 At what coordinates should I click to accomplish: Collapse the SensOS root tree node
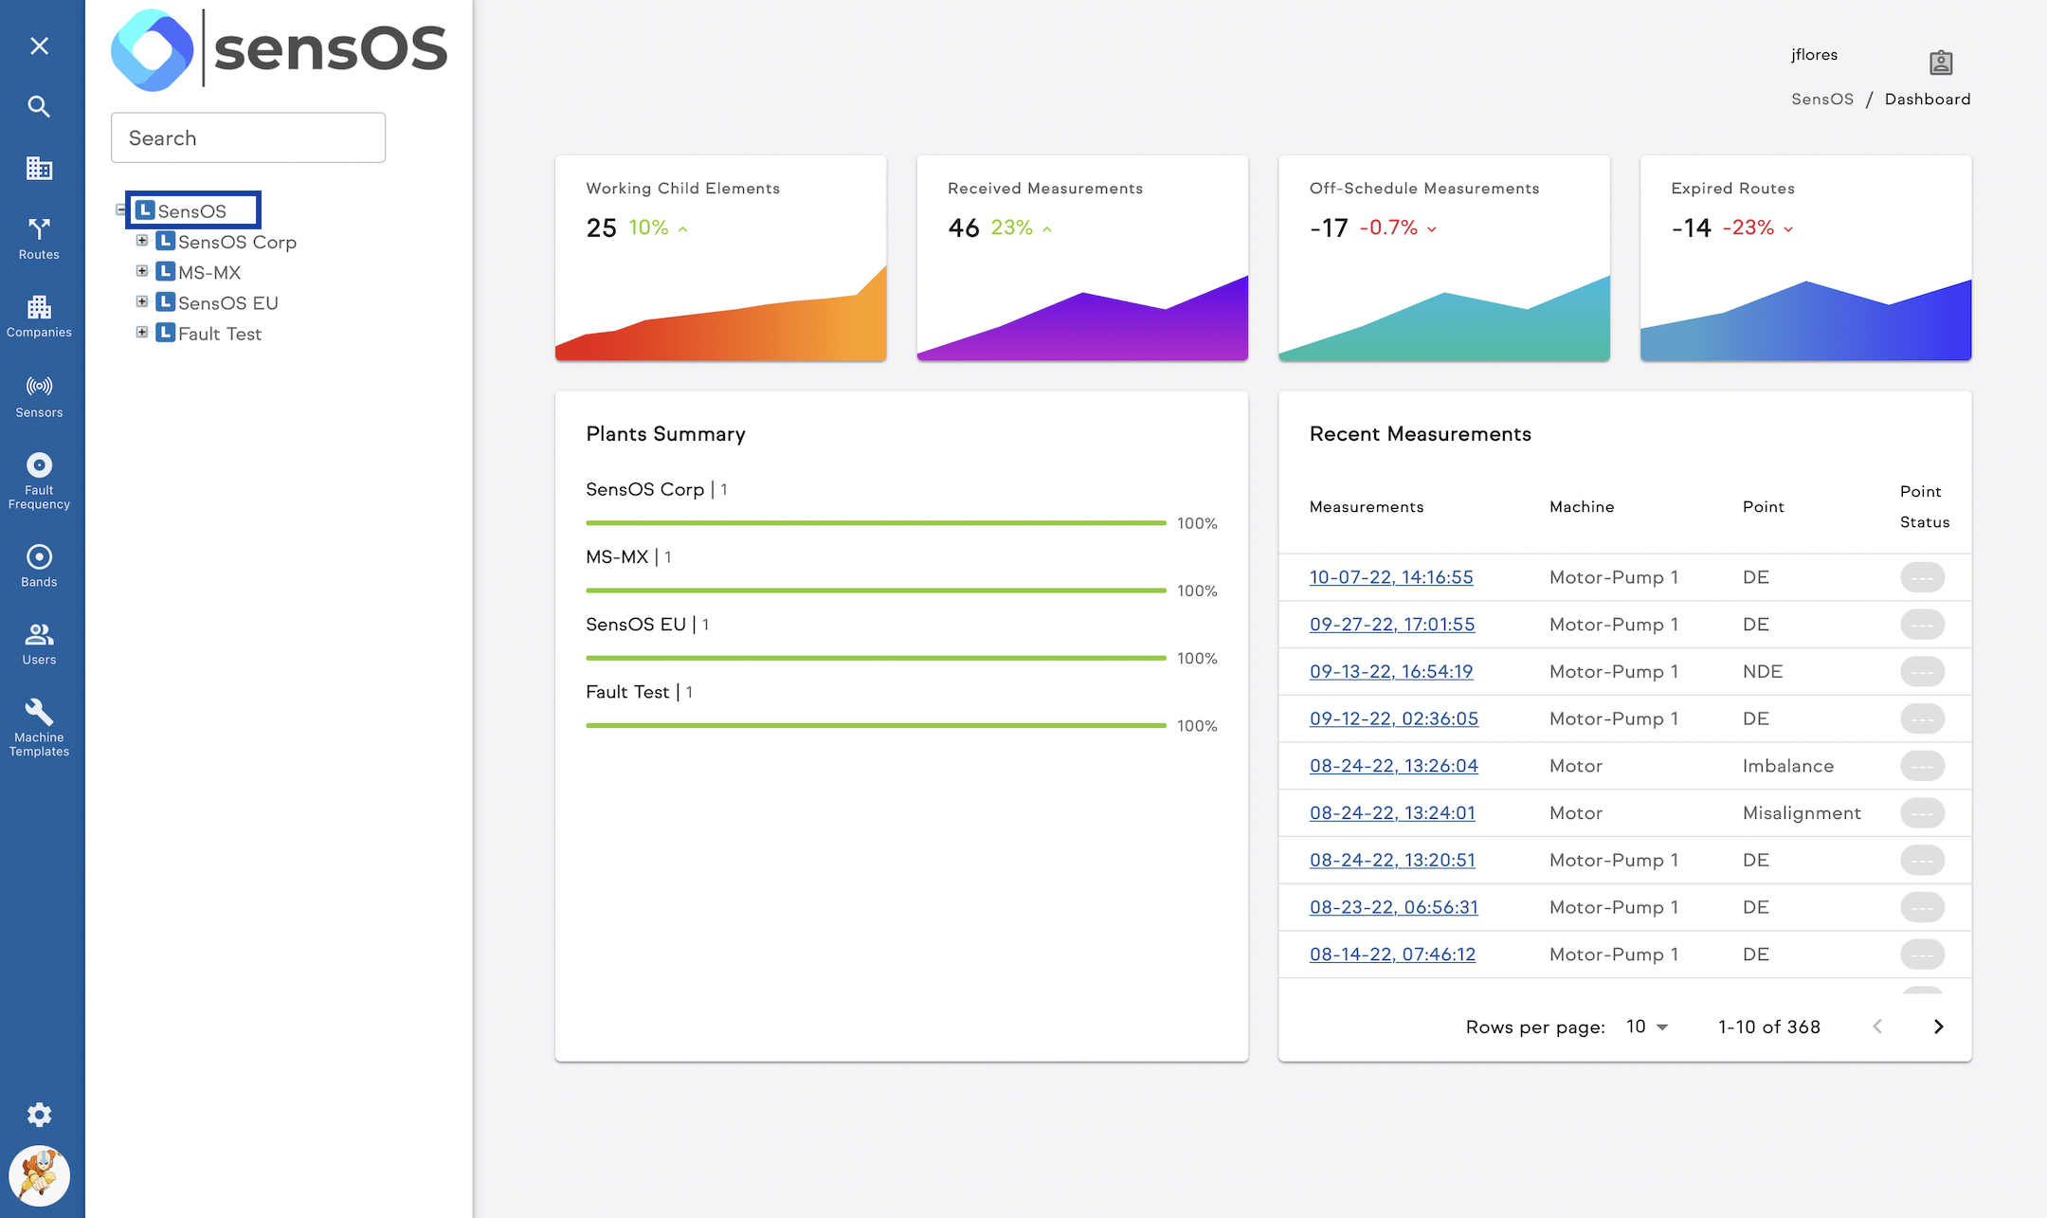coord(120,210)
